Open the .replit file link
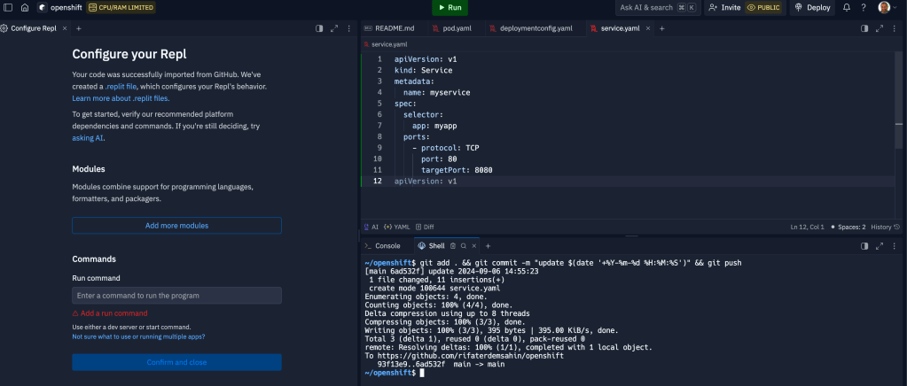 [x=121, y=86]
